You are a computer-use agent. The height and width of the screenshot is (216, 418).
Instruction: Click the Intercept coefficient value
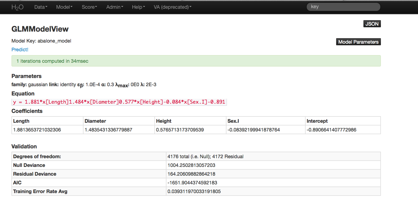331,130
